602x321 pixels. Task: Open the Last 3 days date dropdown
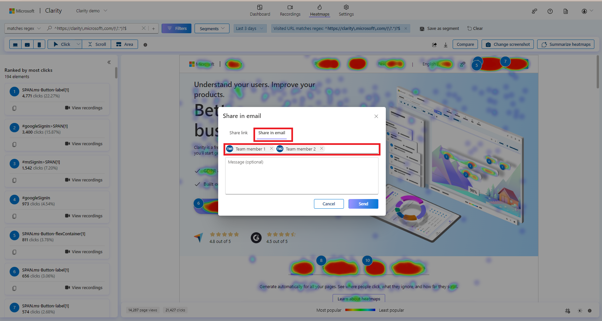(250, 29)
